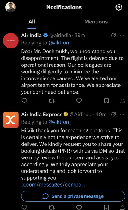Retweet the Air India reply
The width and height of the screenshot is (128, 210).
click(x=52, y=101)
